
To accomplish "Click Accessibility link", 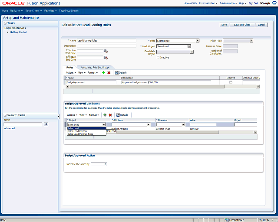I will point(191,3).
